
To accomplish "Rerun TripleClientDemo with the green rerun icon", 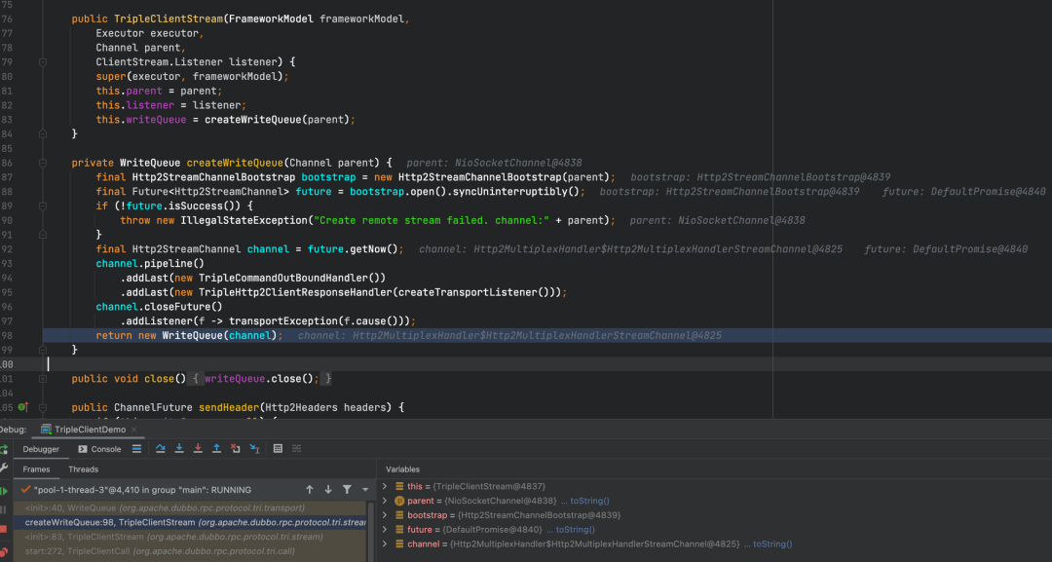I will coord(3,449).
